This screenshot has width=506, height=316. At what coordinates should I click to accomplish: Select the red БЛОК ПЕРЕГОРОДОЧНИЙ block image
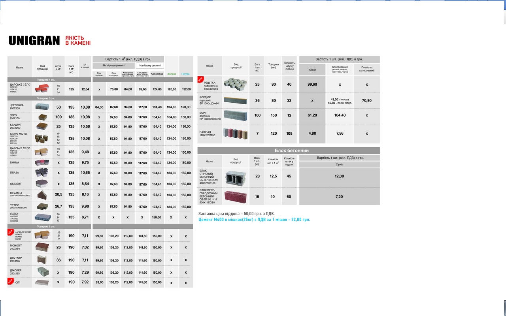point(235,196)
